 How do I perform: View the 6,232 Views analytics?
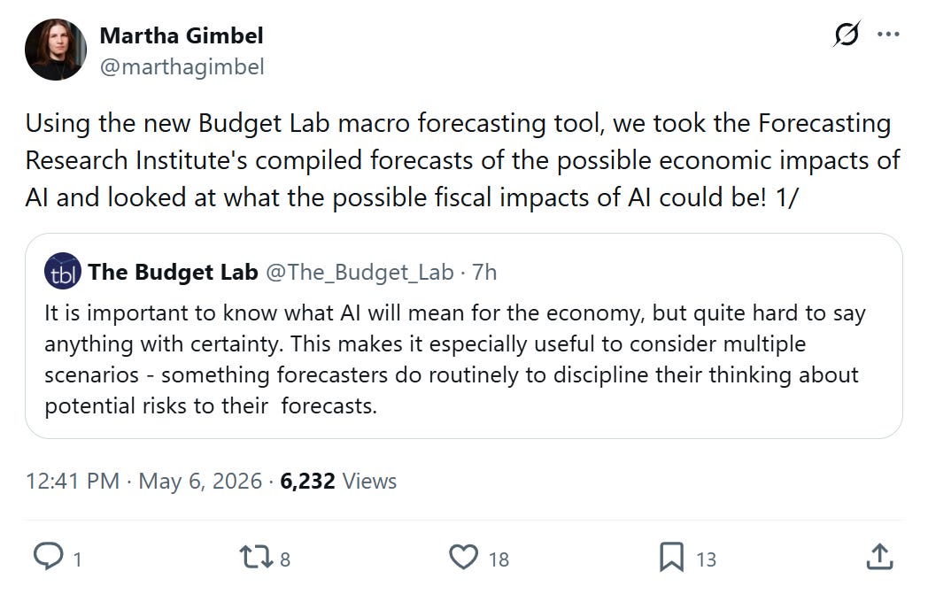point(338,481)
